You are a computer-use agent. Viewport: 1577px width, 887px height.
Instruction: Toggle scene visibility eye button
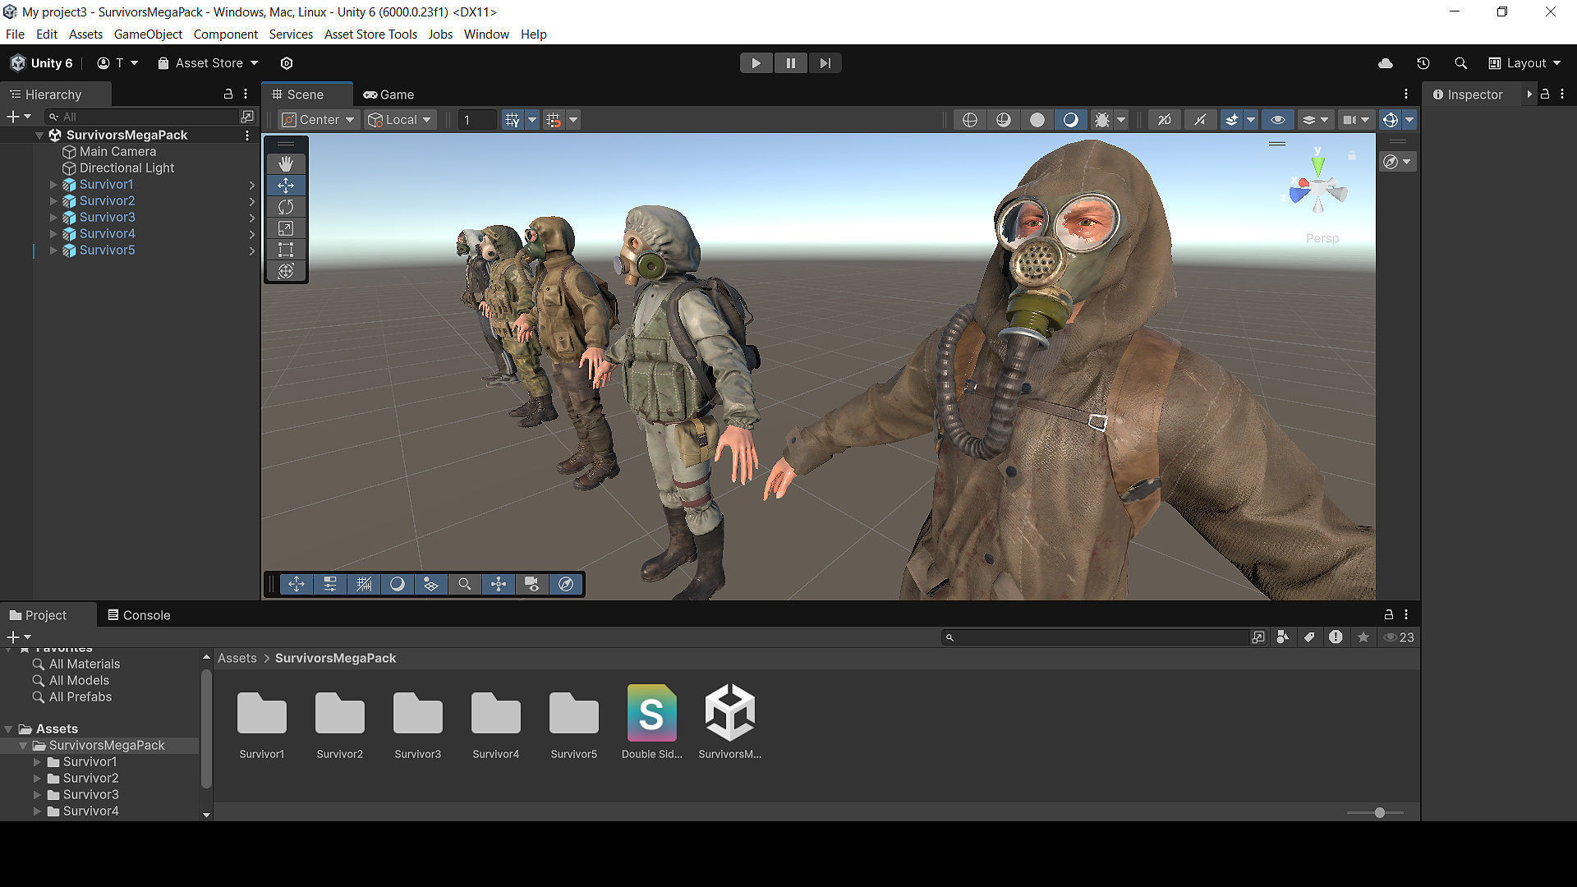[x=1278, y=120]
